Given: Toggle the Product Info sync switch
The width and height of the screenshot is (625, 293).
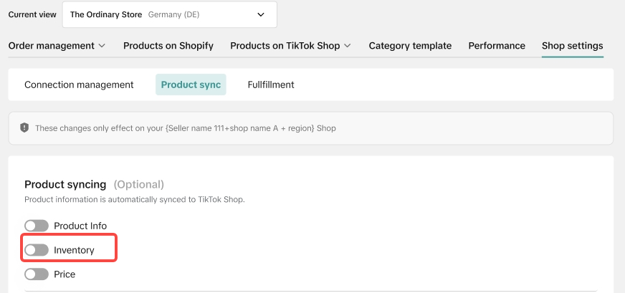Looking at the screenshot, I should tap(37, 226).
